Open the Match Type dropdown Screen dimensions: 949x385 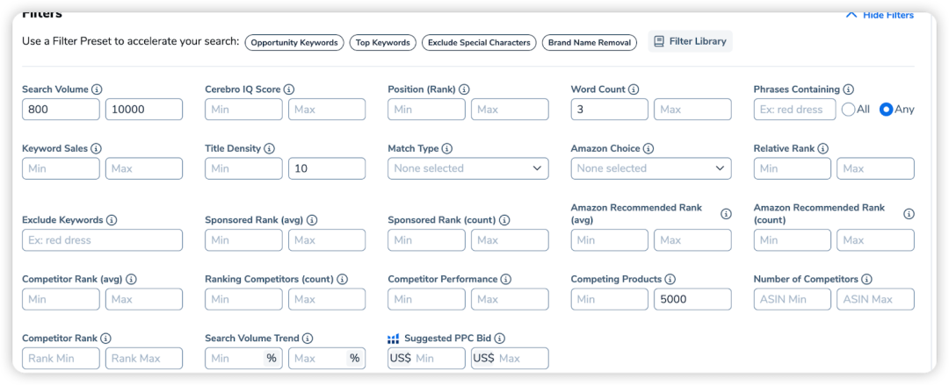(x=467, y=168)
